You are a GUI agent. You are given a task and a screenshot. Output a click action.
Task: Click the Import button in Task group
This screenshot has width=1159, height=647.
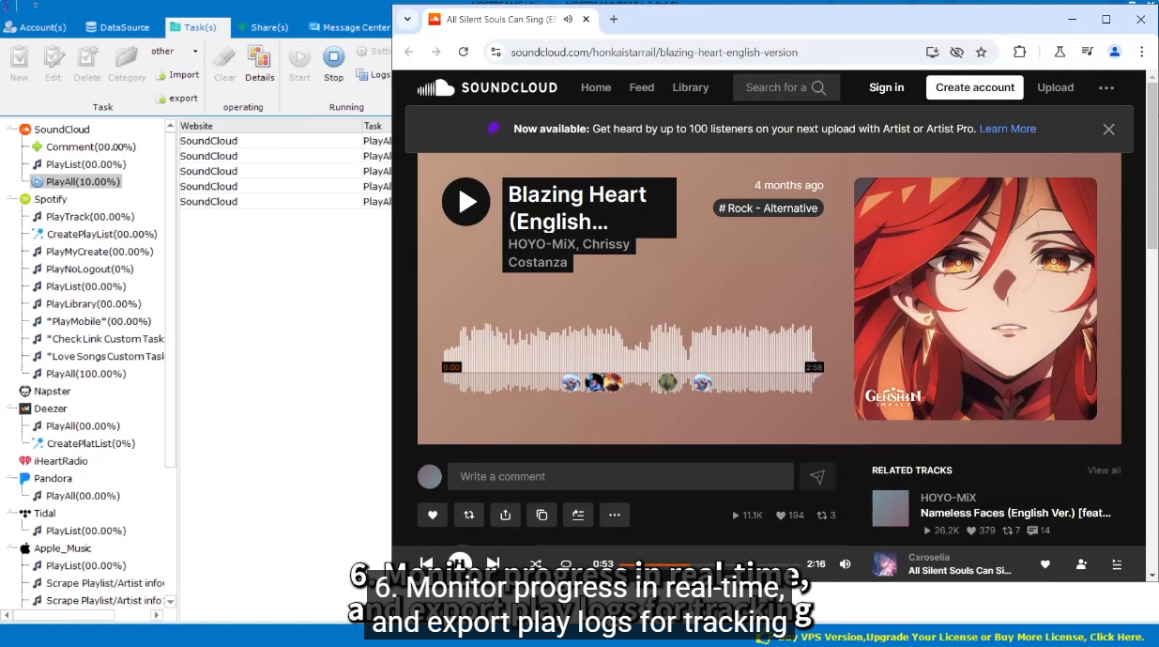(x=177, y=75)
